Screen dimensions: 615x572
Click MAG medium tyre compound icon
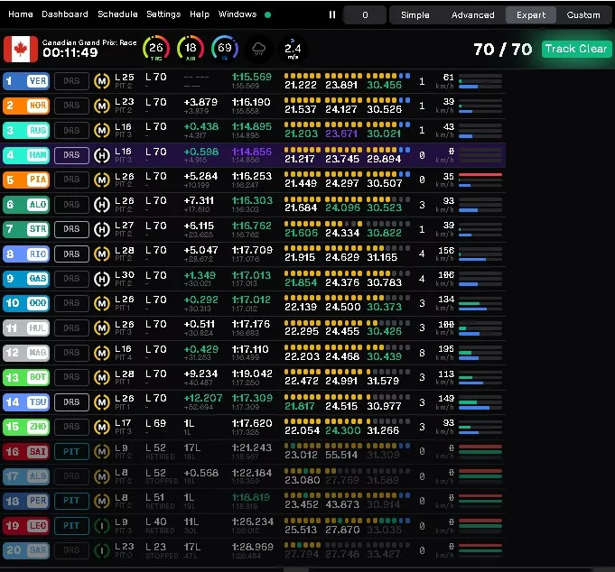pyautogui.click(x=102, y=353)
